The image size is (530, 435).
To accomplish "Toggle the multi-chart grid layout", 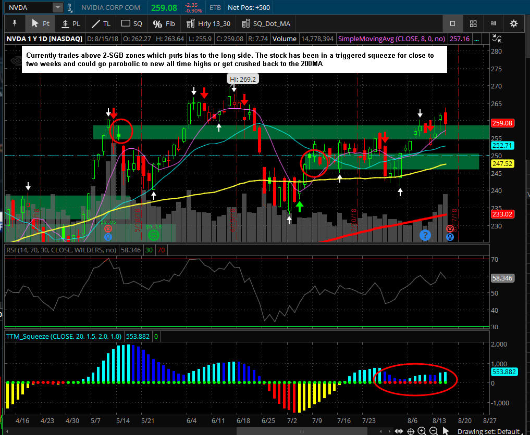I will (473, 23).
